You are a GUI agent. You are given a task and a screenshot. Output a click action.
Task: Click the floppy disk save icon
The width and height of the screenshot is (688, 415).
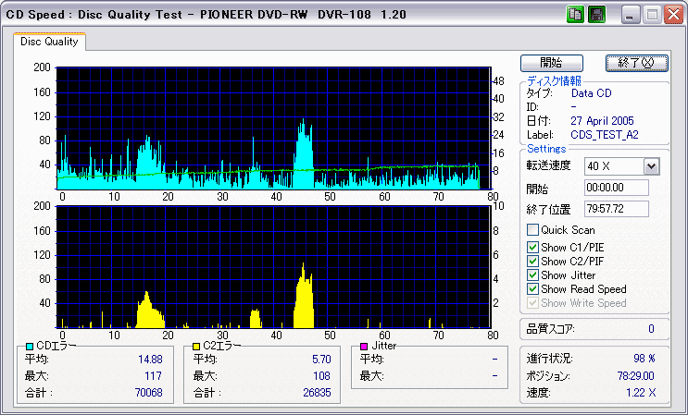tap(596, 15)
